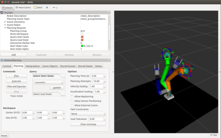This screenshot has height=138, width=221.
Task: Click the Clear octomap button
Action: tap(88, 124)
